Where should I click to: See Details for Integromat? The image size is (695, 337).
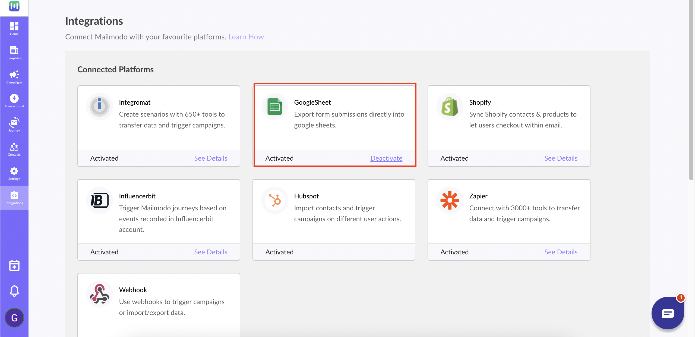tap(211, 158)
